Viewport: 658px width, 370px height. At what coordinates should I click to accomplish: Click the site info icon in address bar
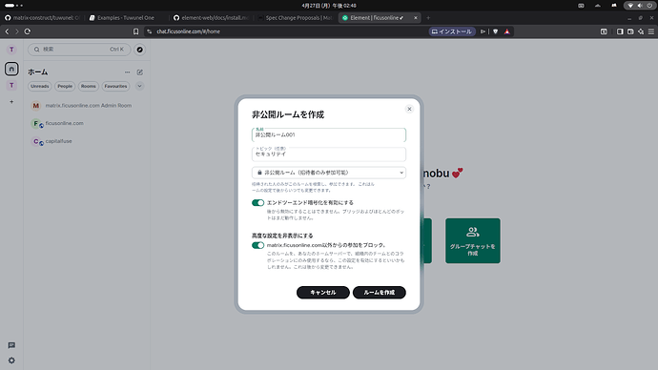pyautogui.click(x=150, y=31)
